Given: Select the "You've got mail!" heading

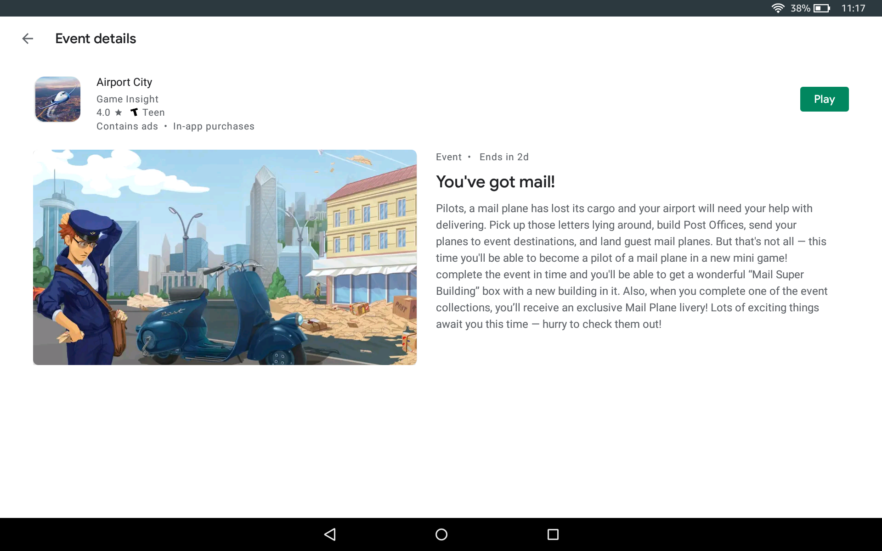Looking at the screenshot, I should tap(495, 182).
